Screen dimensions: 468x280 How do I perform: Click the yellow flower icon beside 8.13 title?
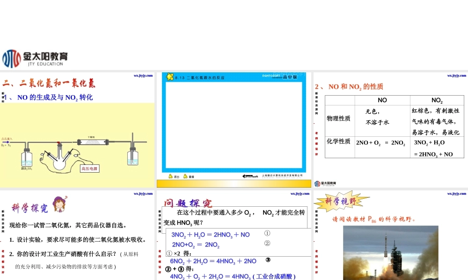pos(170,77)
